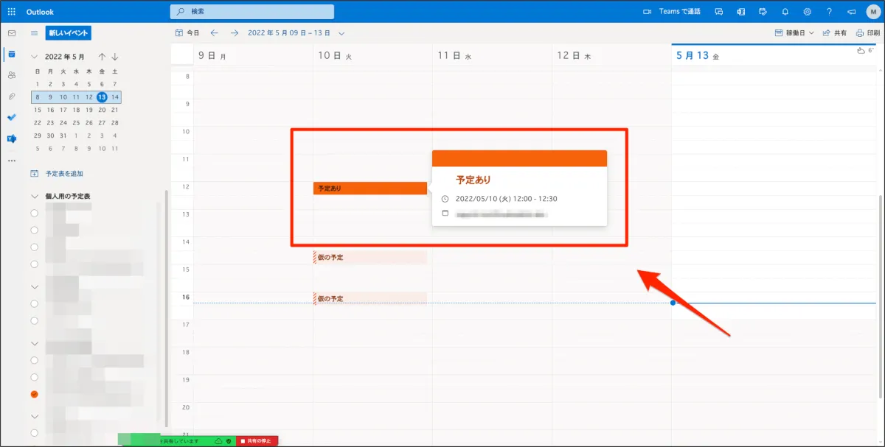885x447 pixels.
Task: Select the 10日 火 day header
Action: coord(336,56)
